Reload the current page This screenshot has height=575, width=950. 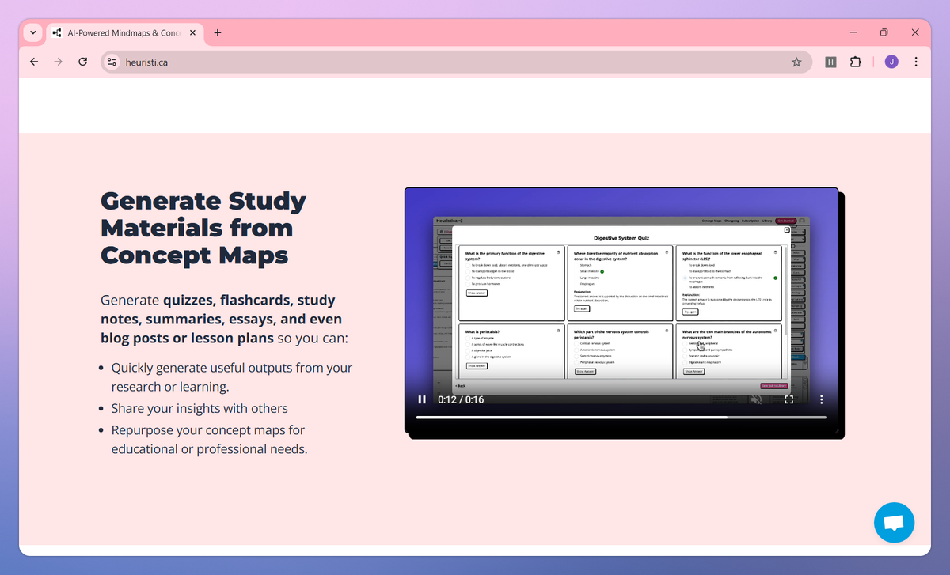tap(82, 62)
